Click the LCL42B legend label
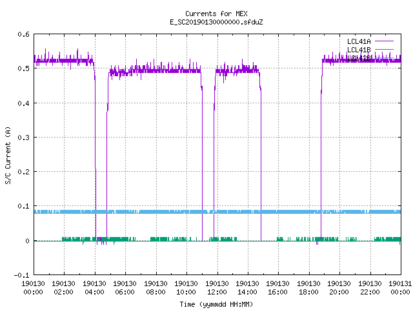The image size is (413, 310). tap(359, 58)
